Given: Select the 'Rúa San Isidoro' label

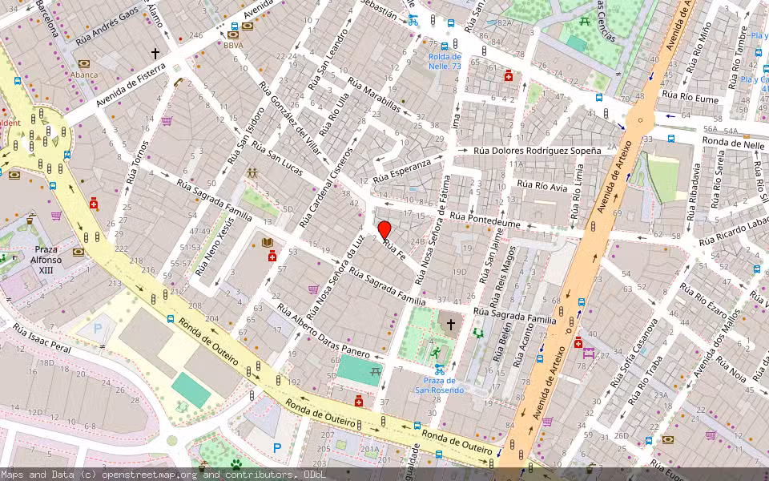Looking at the screenshot, I should click(246, 136).
